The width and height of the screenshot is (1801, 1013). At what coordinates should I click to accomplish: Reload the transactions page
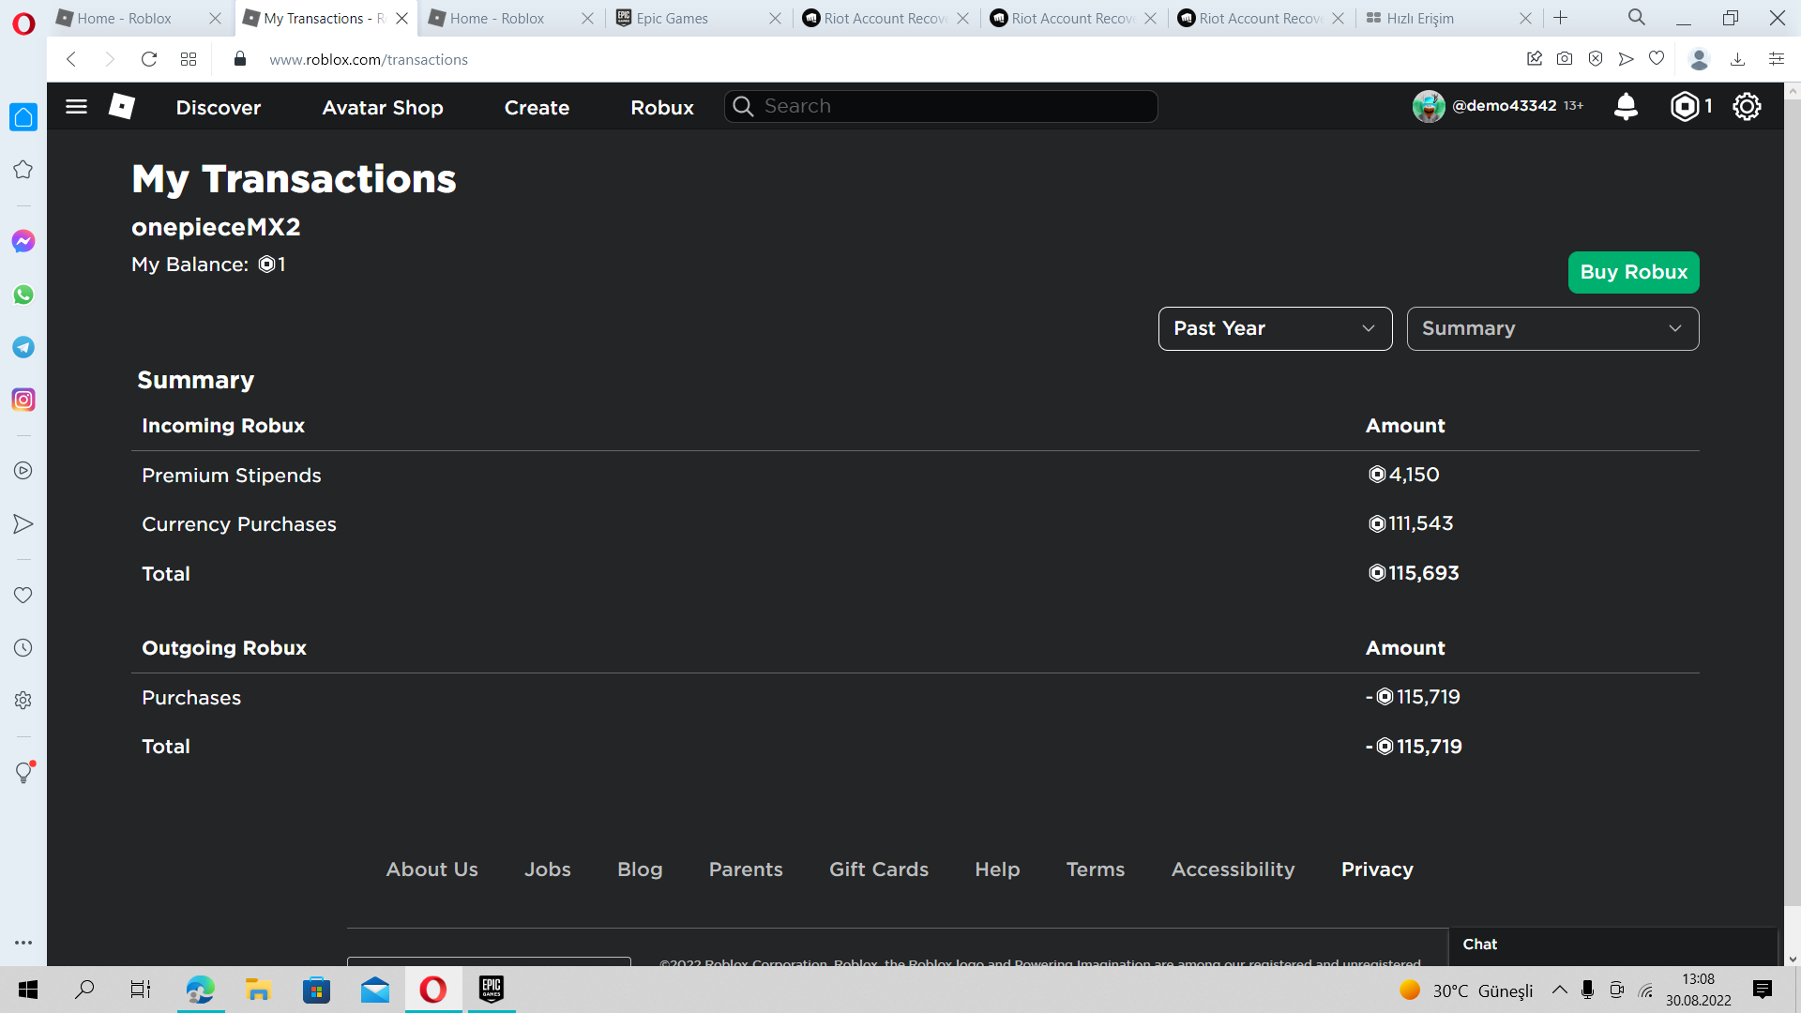[148, 59]
